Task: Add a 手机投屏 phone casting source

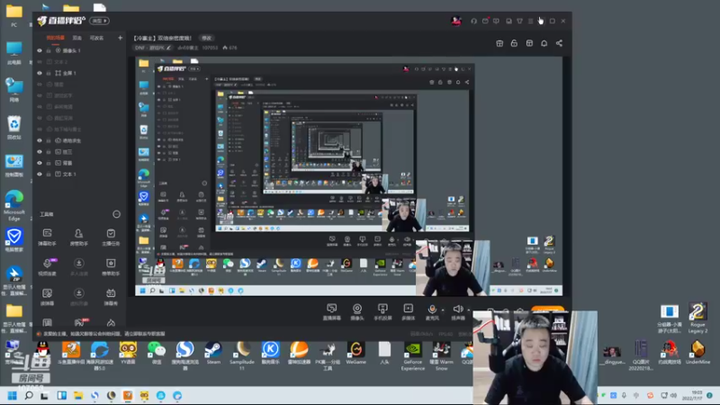Action: coord(382,311)
